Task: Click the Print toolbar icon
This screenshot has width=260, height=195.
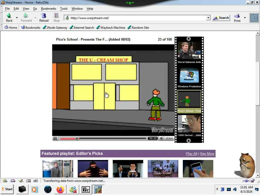Action: click(237, 18)
